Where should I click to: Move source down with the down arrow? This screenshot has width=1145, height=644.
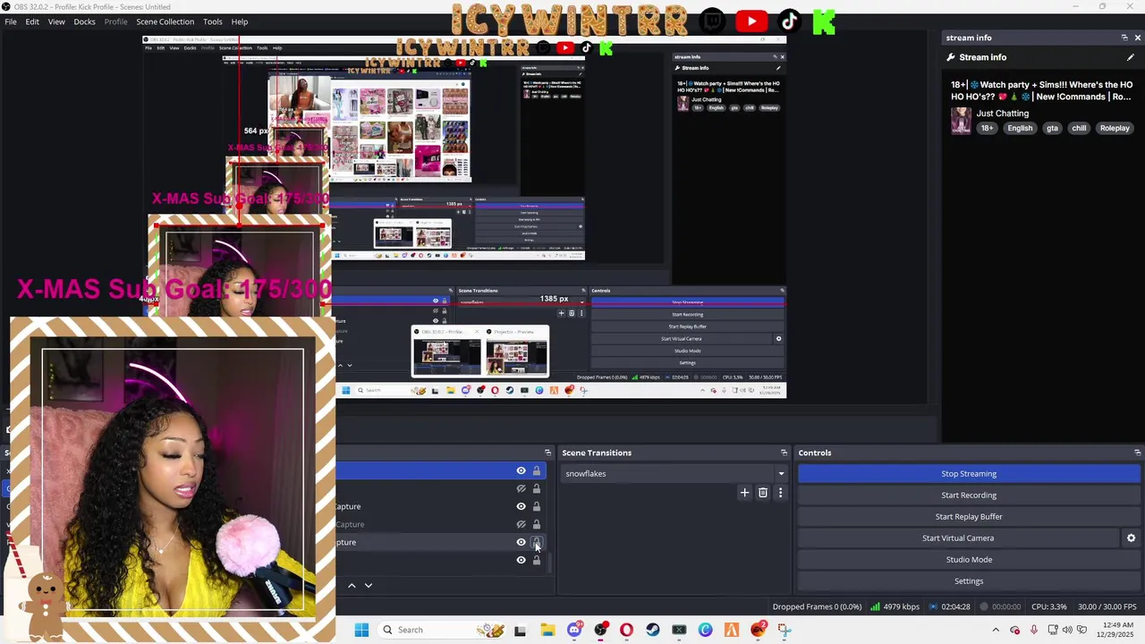tap(368, 585)
